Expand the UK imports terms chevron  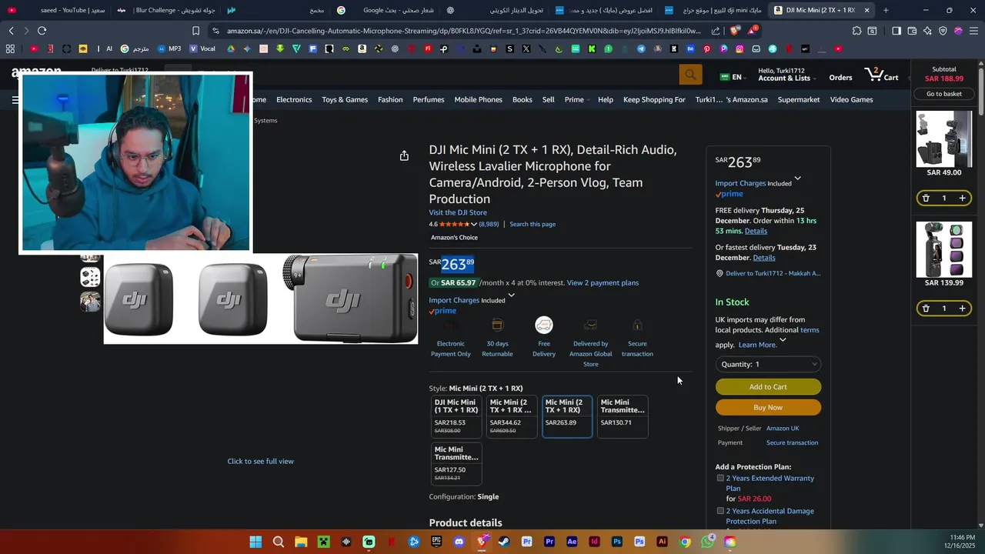[783, 339]
